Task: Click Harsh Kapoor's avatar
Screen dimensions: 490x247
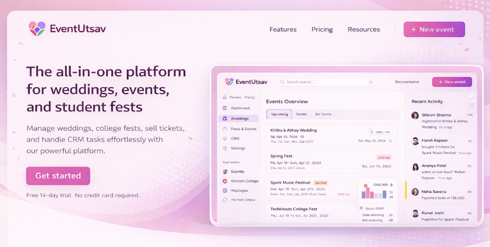Action: 415,141
